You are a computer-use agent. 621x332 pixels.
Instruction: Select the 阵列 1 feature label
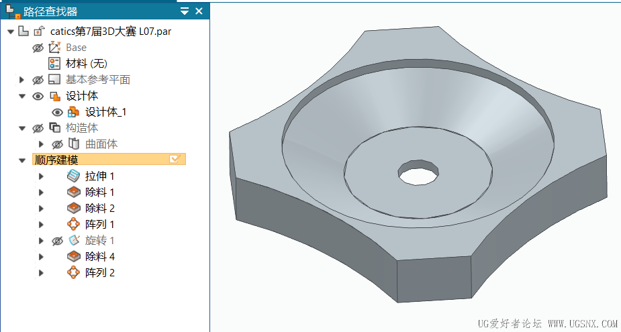pyautogui.click(x=100, y=225)
